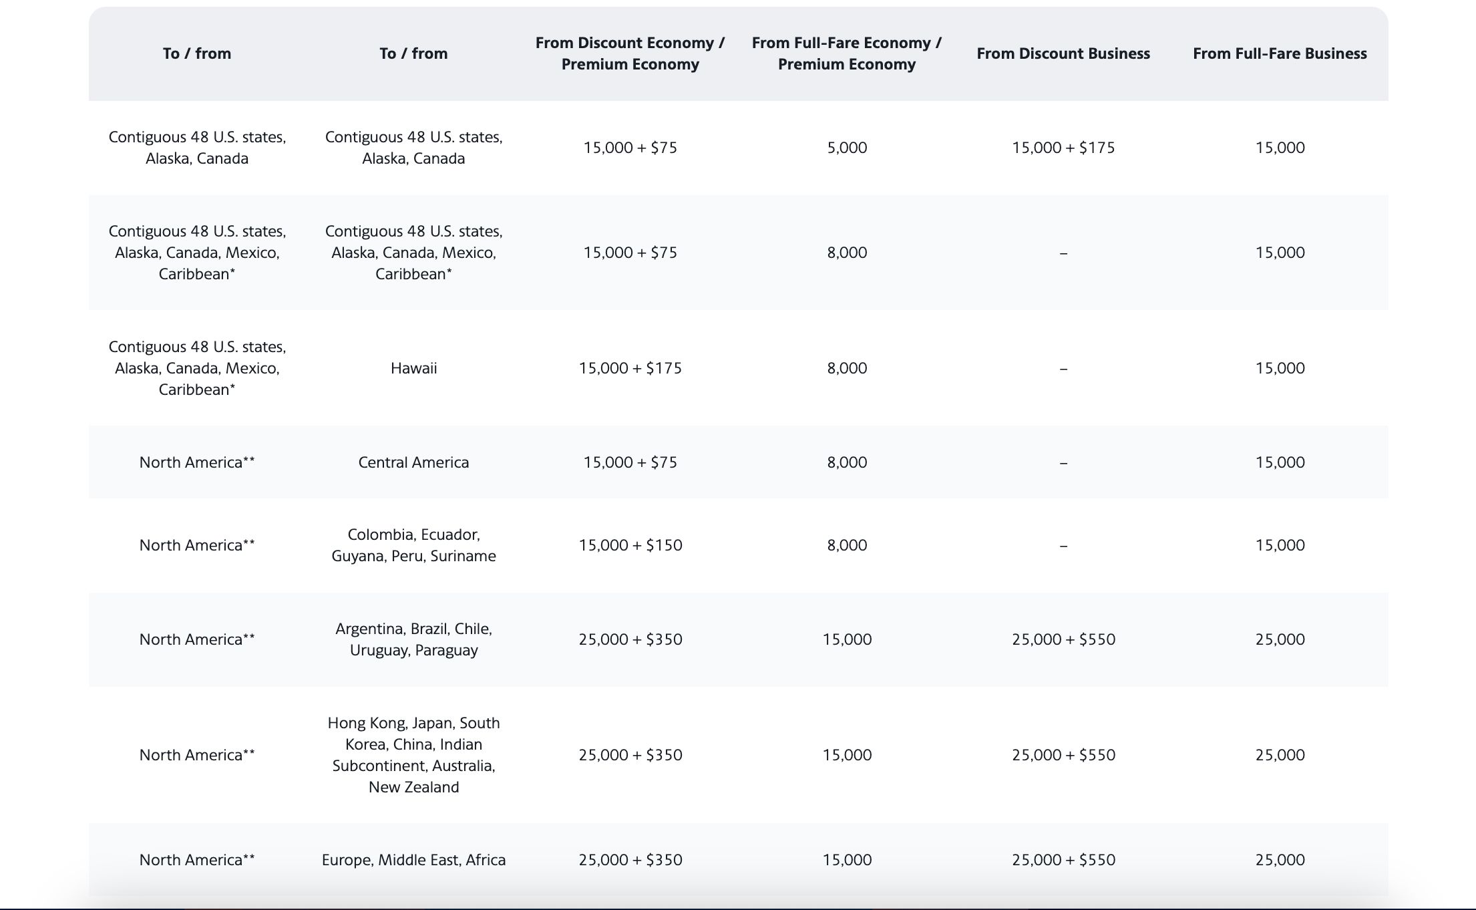Click the 'Europe, Middle East, Africa' cell
Image resolution: width=1476 pixels, height=910 pixels.
tap(413, 860)
